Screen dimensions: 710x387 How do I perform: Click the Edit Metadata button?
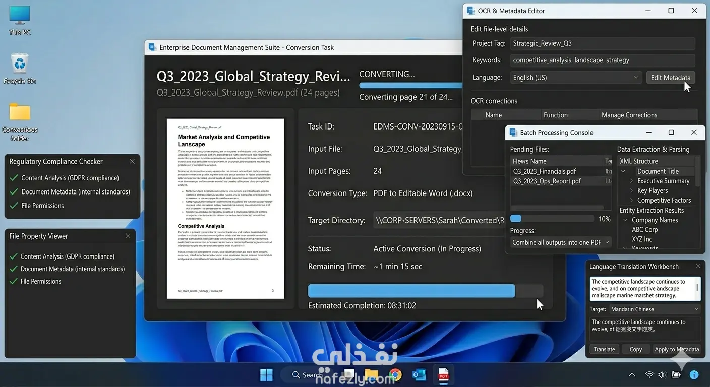click(671, 78)
